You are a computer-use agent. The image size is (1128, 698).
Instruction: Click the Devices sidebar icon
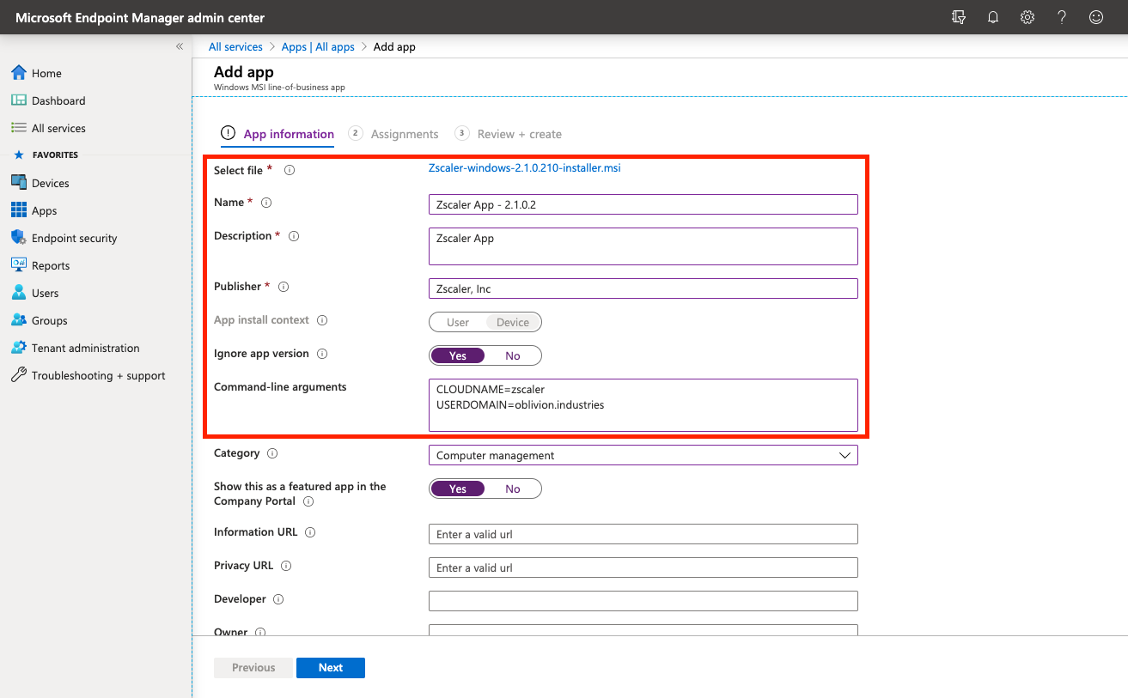(x=18, y=183)
